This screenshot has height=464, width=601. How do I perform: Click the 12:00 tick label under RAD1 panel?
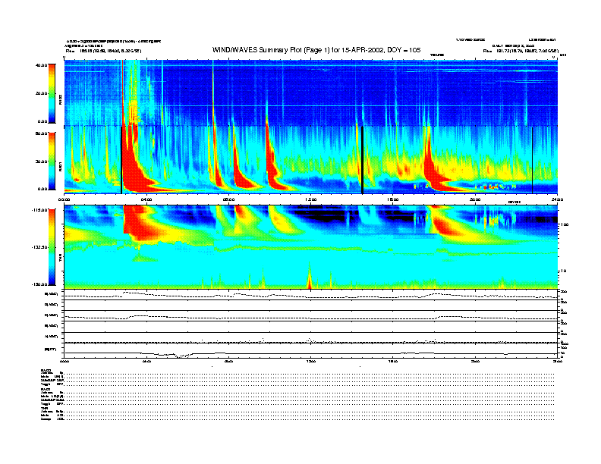pos(311,199)
